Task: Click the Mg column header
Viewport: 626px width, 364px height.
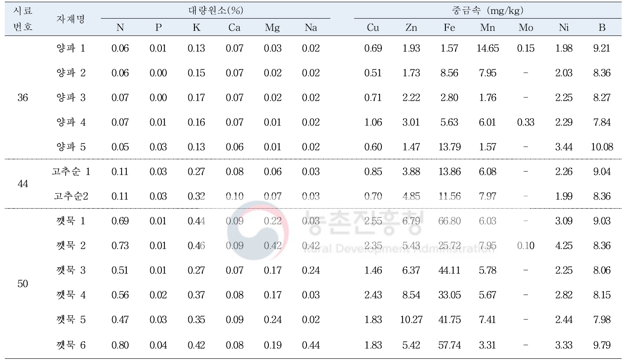Action: (272, 28)
